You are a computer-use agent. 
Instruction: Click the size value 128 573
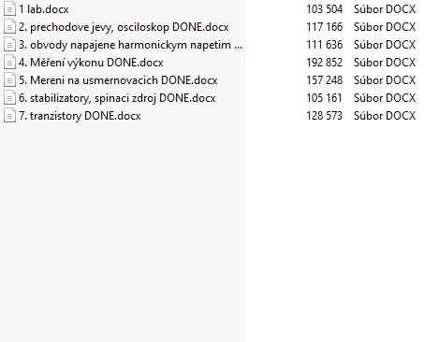coord(324,116)
